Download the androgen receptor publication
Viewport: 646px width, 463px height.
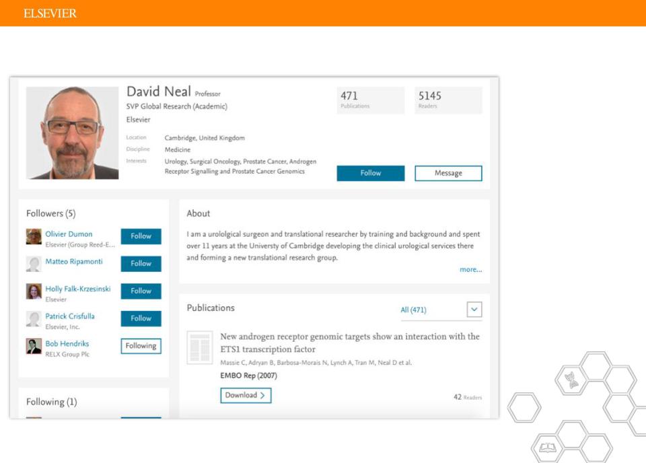click(x=246, y=396)
